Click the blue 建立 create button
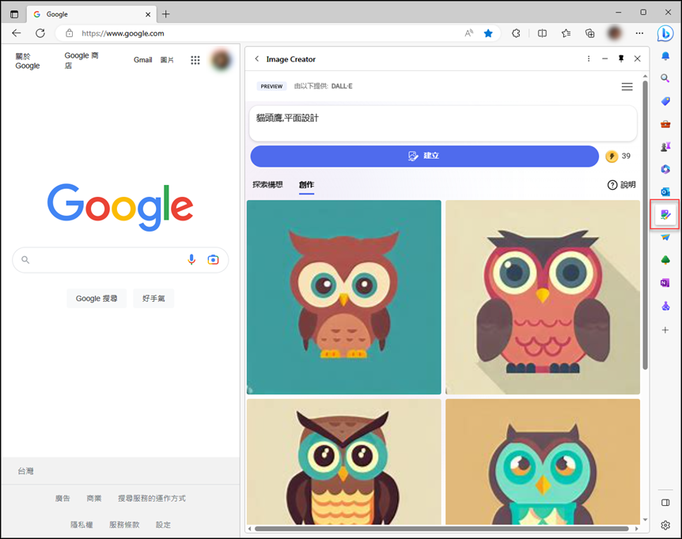The image size is (682, 539). click(x=425, y=156)
